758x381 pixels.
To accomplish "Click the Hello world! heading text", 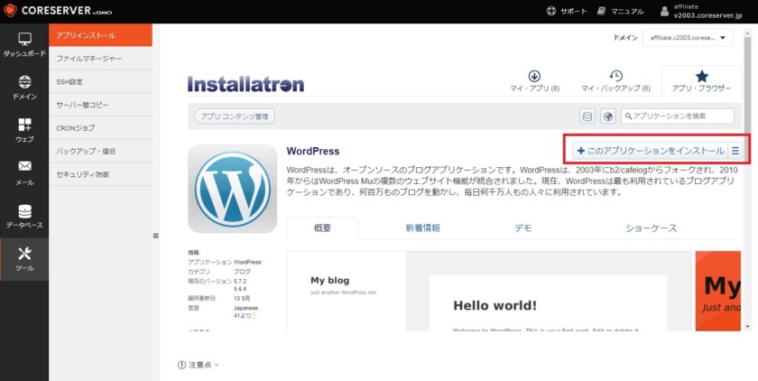I will click(x=495, y=305).
